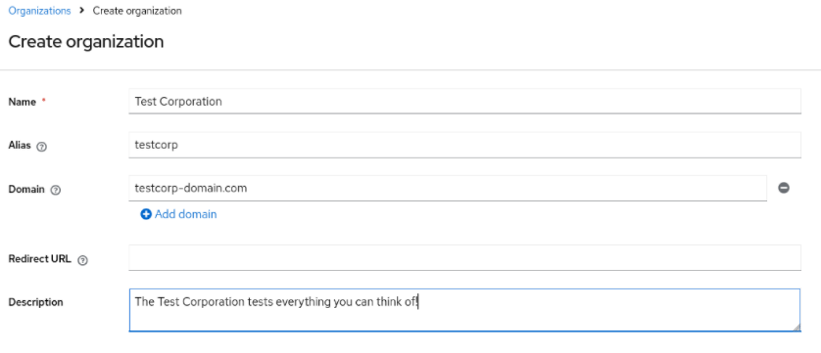Click the Alias label text
This screenshot has height=353, width=821.
20,146
